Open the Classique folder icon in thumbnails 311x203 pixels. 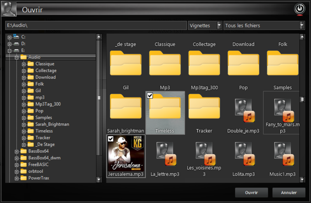(165, 63)
